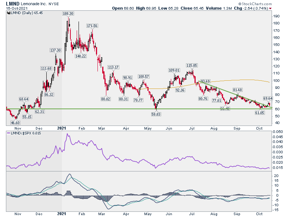Image resolution: width=289 pixels, height=217 pixels.
Task: Click the Volume 1.3M value
Action: [219, 8]
